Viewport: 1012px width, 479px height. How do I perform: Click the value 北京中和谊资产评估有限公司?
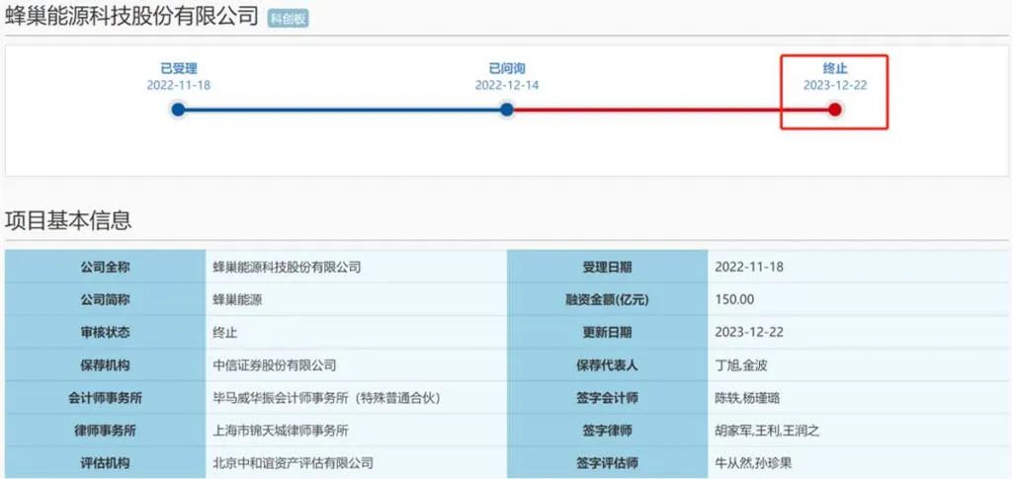pyautogui.click(x=293, y=463)
